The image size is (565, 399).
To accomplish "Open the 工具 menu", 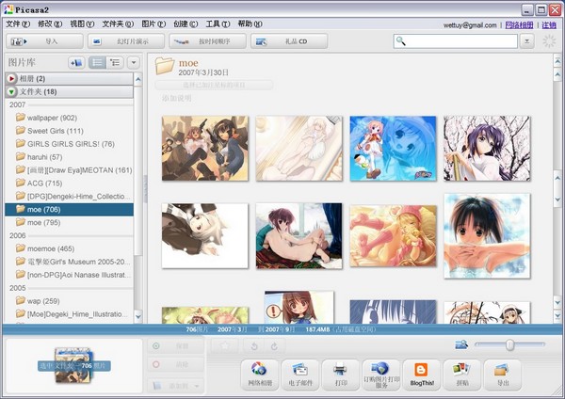I will [218, 24].
